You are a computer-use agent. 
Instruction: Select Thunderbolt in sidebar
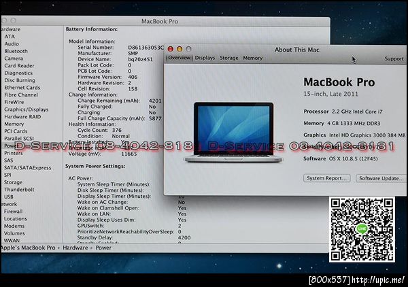(19, 190)
